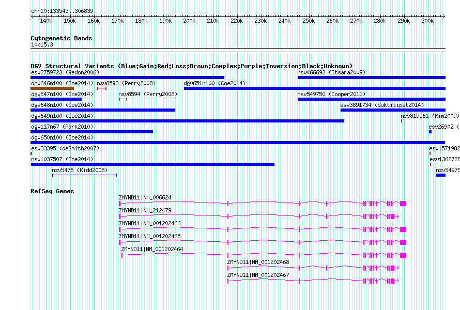Select the nsv549750 (Cooper2011) gain bar
The width and height of the screenshot is (460, 310).
[372, 99]
